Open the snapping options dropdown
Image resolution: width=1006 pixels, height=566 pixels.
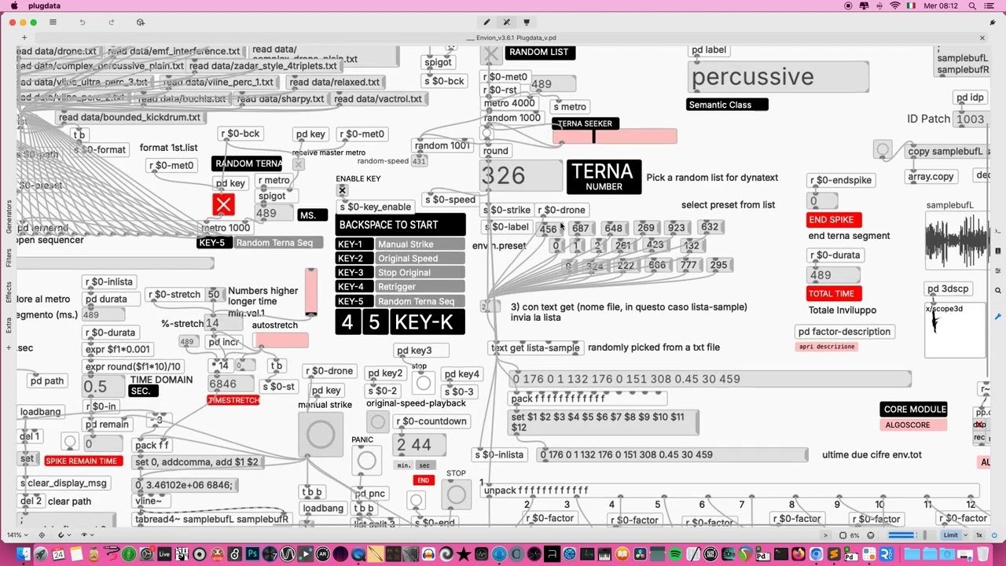(x=63, y=535)
